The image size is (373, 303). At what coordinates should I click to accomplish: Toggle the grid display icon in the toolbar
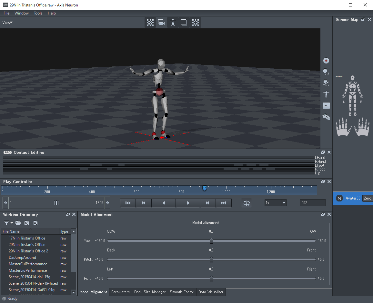click(x=150, y=22)
